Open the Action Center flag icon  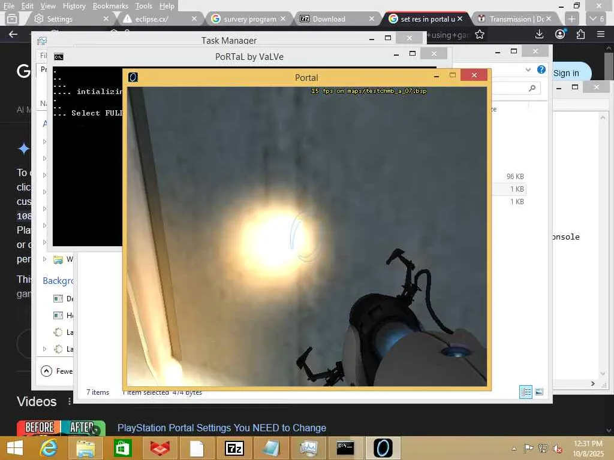point(529,448)
